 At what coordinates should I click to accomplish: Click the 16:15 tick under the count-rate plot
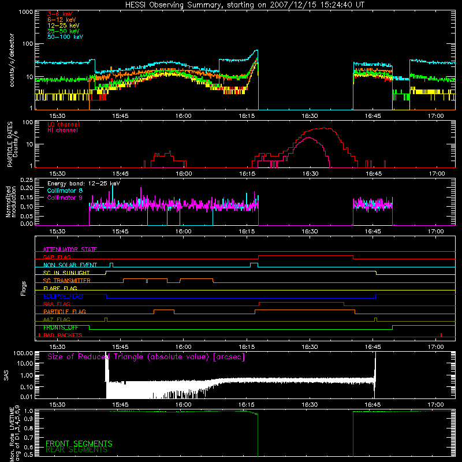tap(247, 116)
